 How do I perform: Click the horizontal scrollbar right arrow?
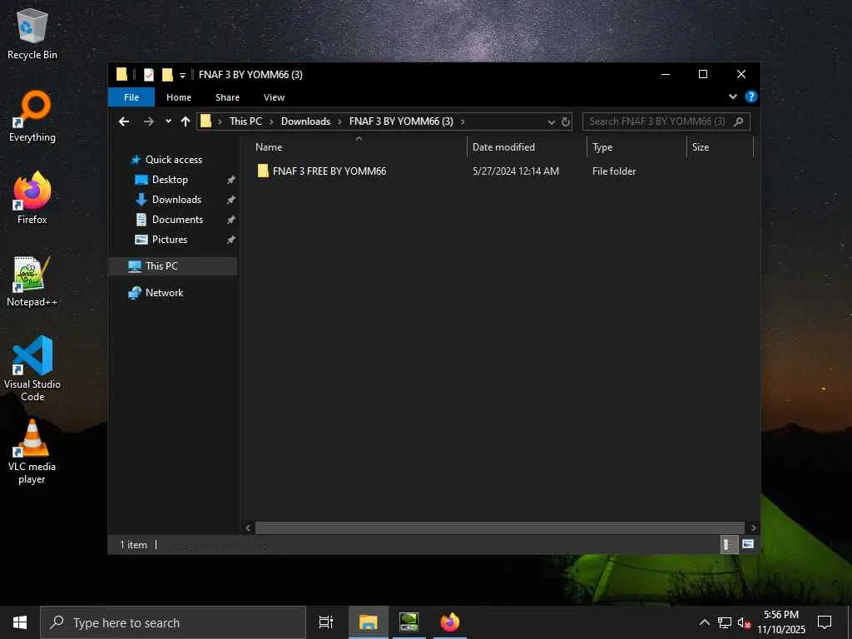coord(753,528)
